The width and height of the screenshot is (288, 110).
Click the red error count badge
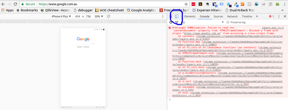(271, 16)
